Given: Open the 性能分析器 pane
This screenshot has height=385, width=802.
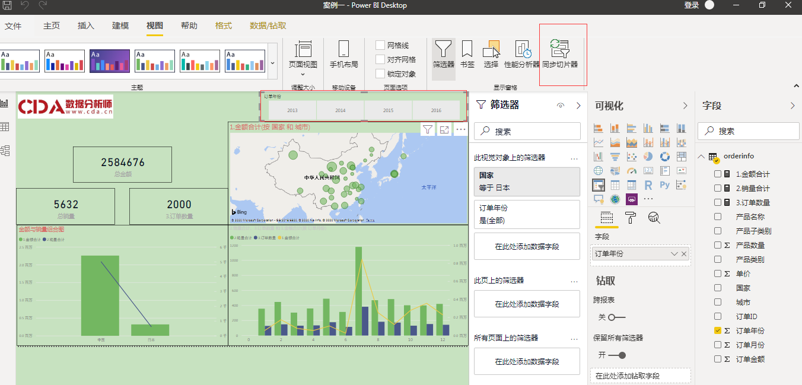Looking at the screenshot, I should (x=522, y=55).
